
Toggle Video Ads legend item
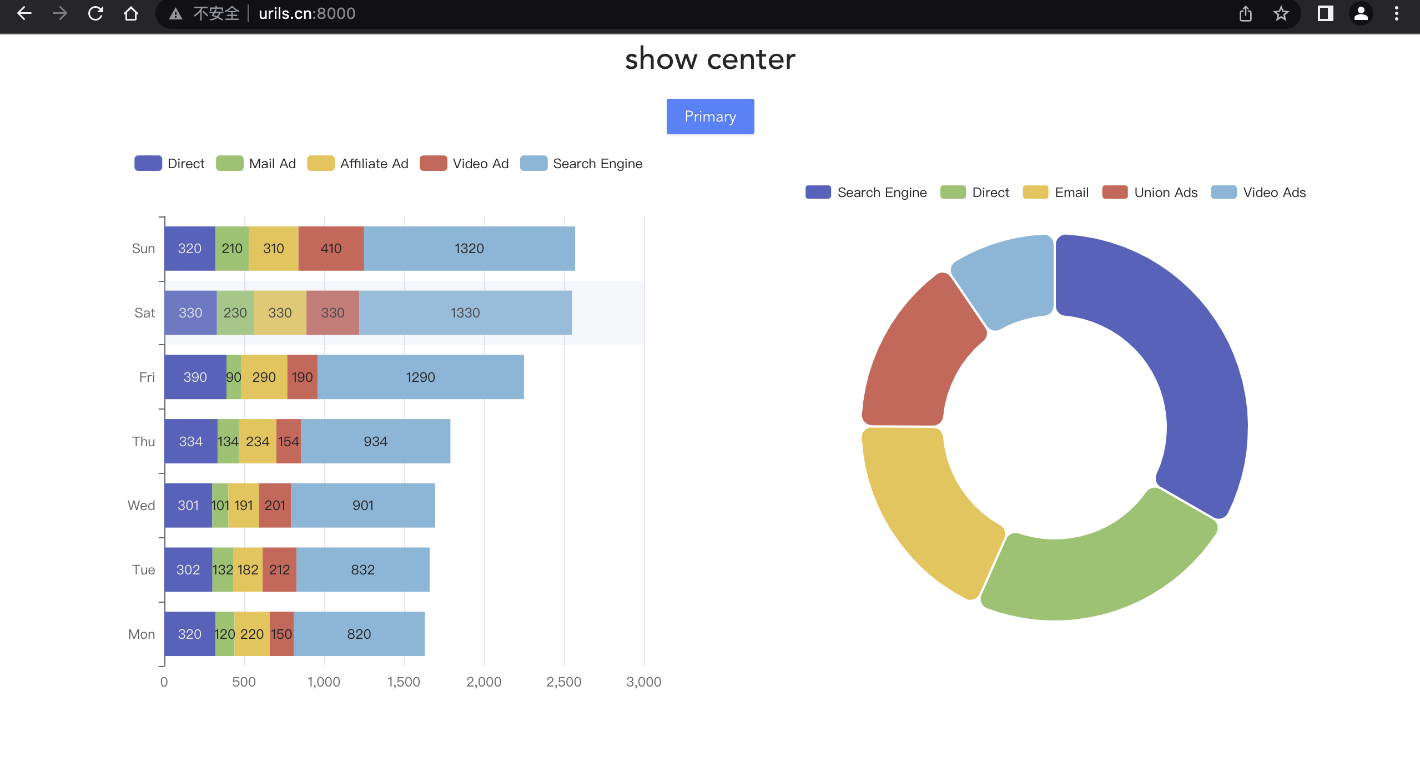click(1258, 193)
